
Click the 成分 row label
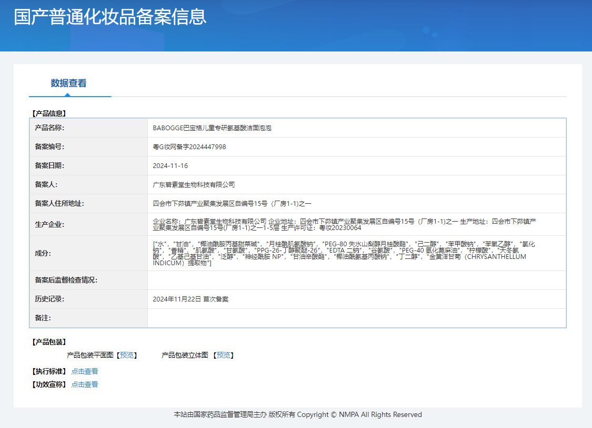point(43,253)
